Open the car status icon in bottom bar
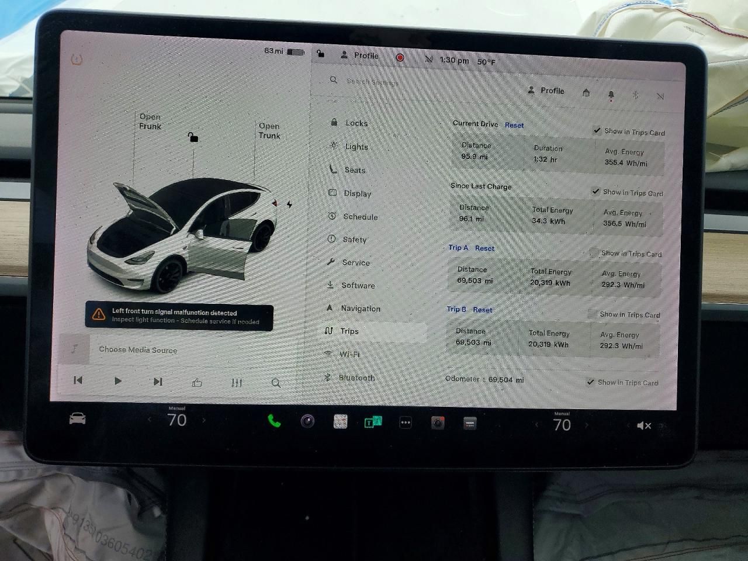 tap(77, 418)
